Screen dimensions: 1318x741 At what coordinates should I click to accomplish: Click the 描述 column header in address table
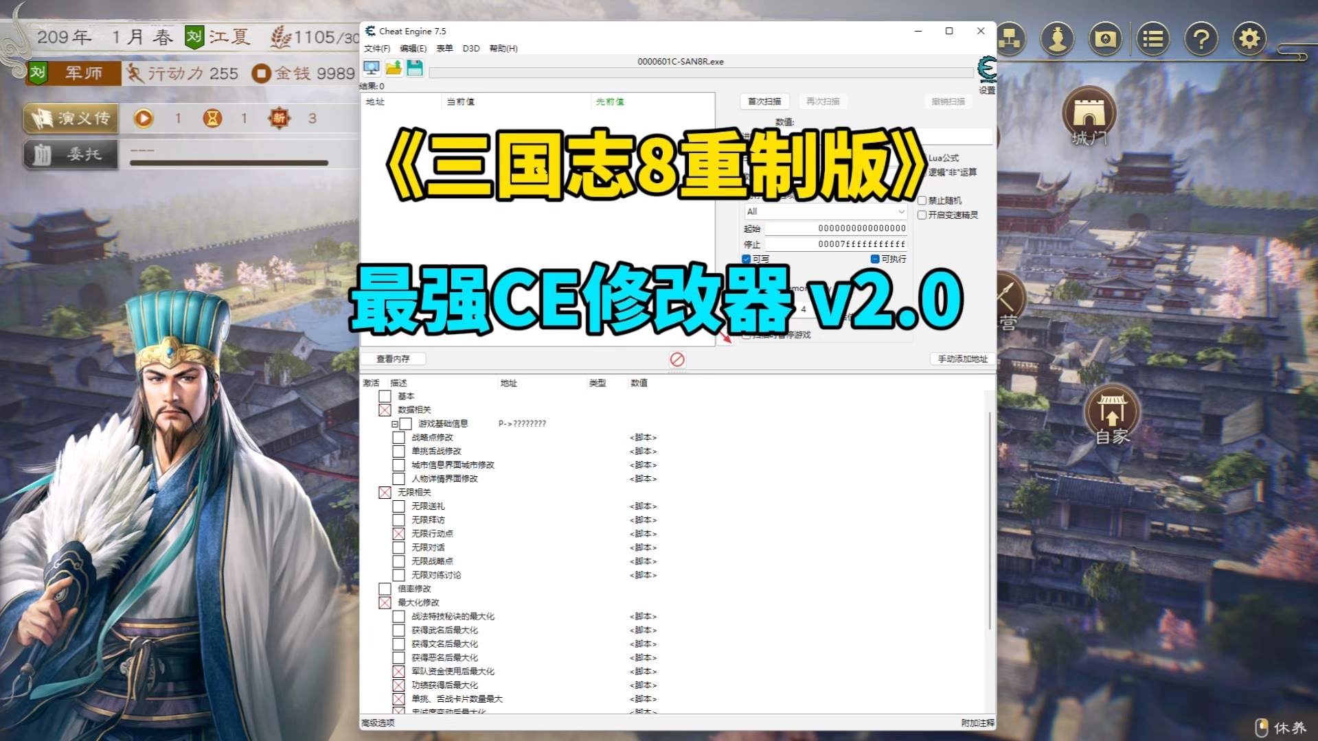point(442,383)
